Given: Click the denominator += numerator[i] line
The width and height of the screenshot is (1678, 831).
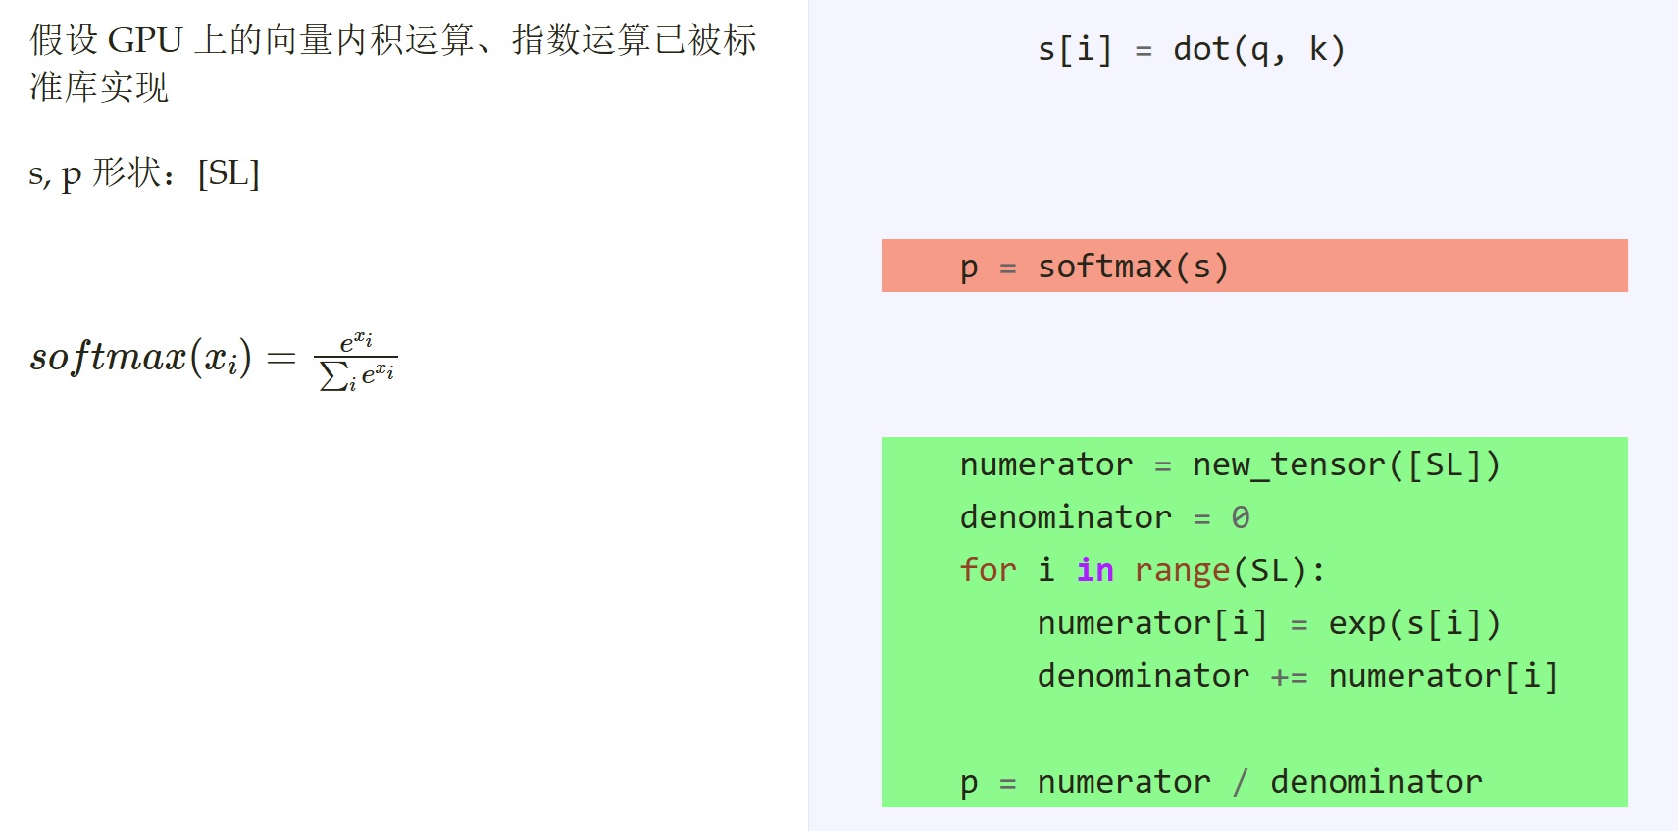Looking at the screenshot, I should pos(1297,676).
